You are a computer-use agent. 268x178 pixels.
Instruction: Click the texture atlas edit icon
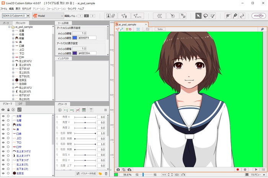111,16
